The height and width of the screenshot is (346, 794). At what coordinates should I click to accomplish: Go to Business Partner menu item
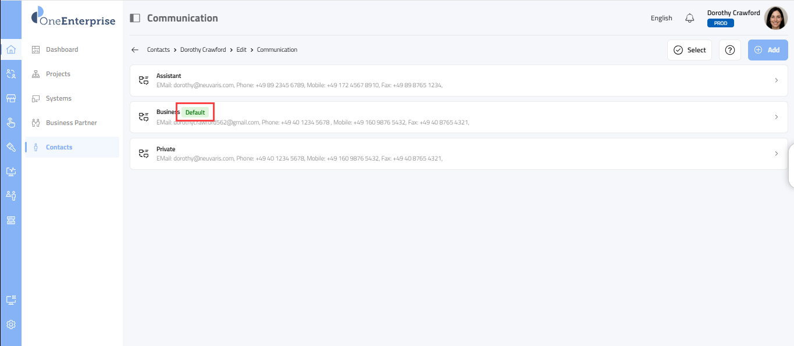pyautogui.click(x=71, y=123)
